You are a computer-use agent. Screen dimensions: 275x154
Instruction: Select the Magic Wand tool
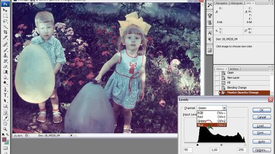(5, 27)
